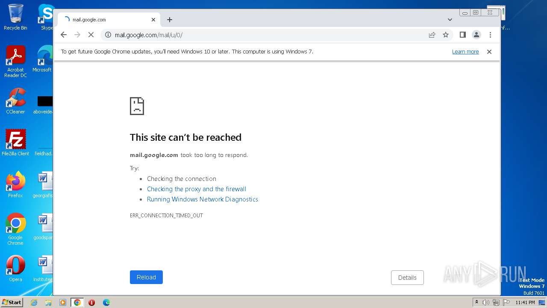Open the Chrome profile avatar
The height and width of the screenshot is (308, 547).
pos(476,35)
